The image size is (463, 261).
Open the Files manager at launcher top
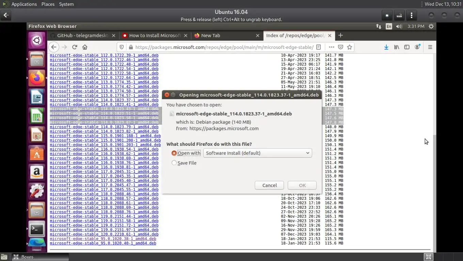[36, 59]
